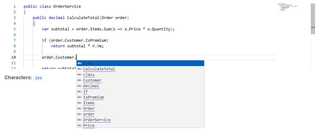318x133 pixels.
Task: Click line number 1 in the gutter
Action: click(15, 7)
